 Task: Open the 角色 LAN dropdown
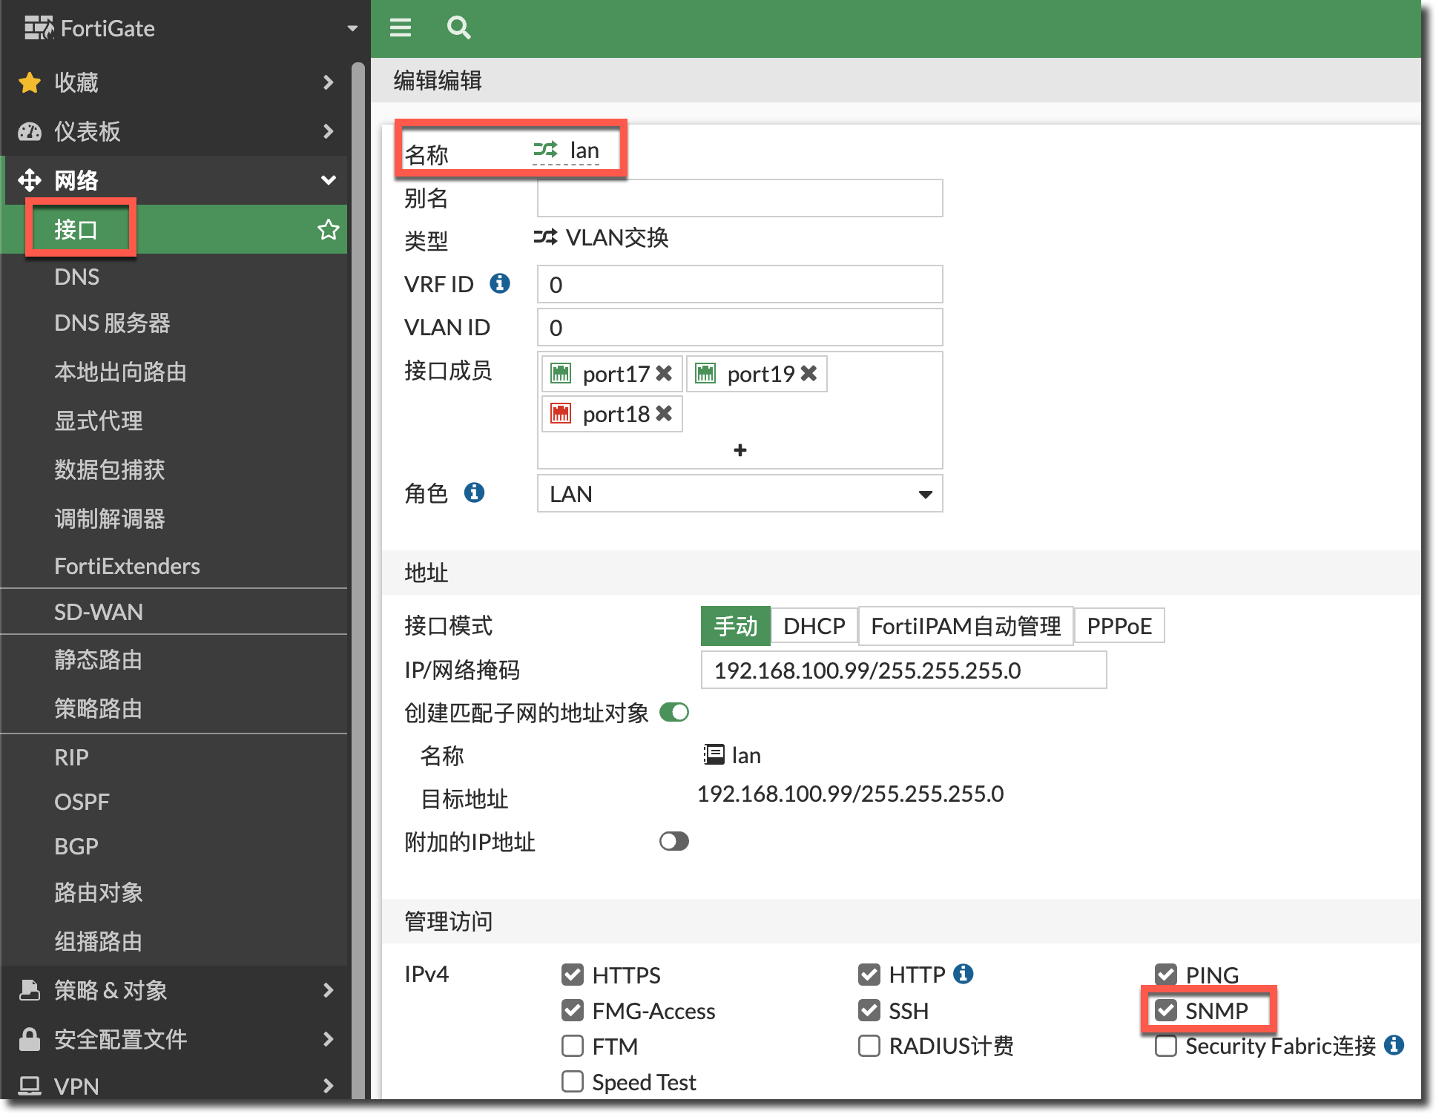[740, 494]
